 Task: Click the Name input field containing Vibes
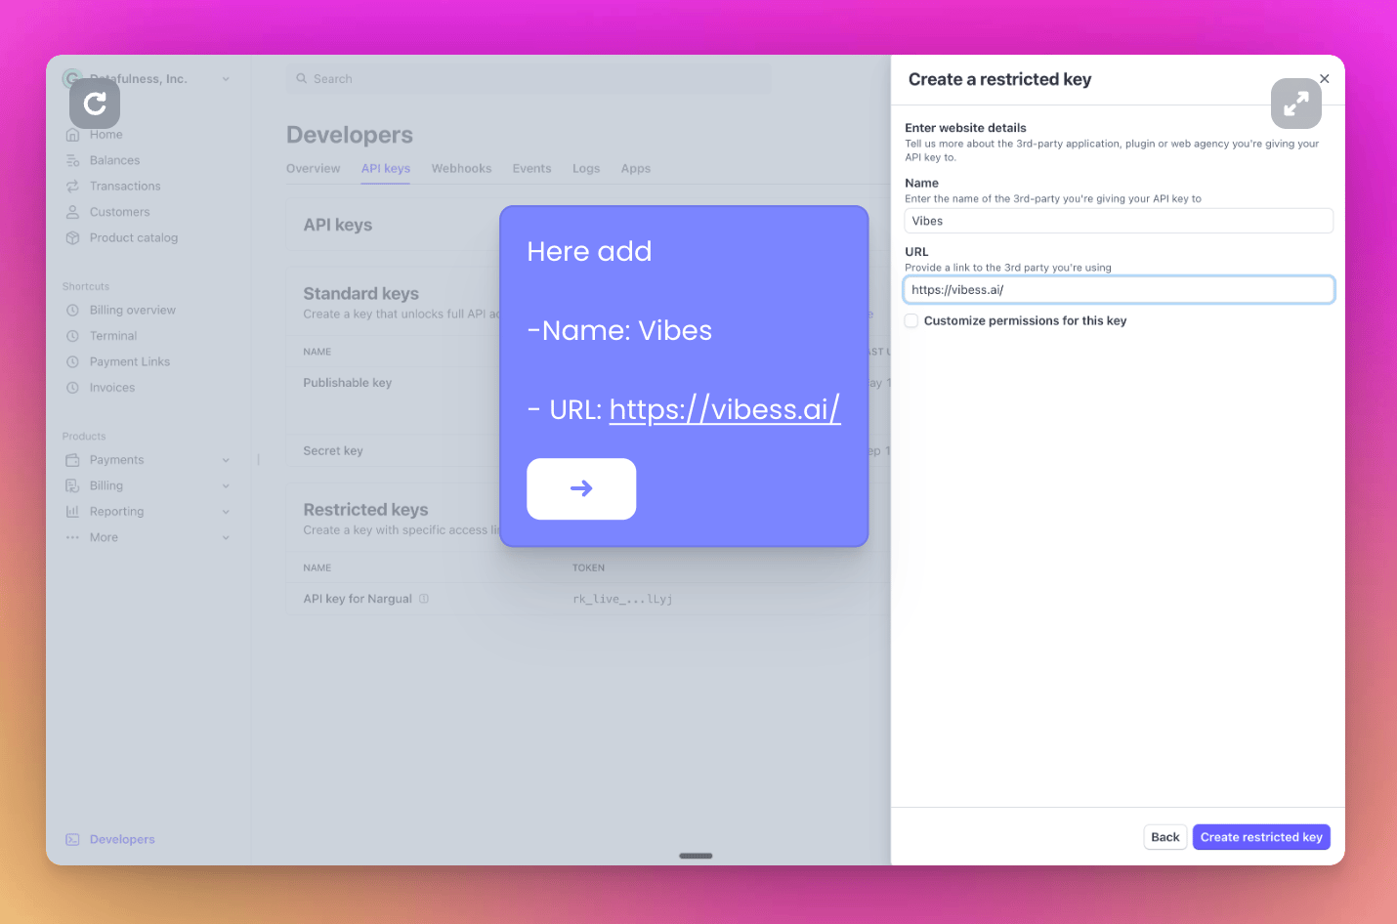(x=1119, y=221)
